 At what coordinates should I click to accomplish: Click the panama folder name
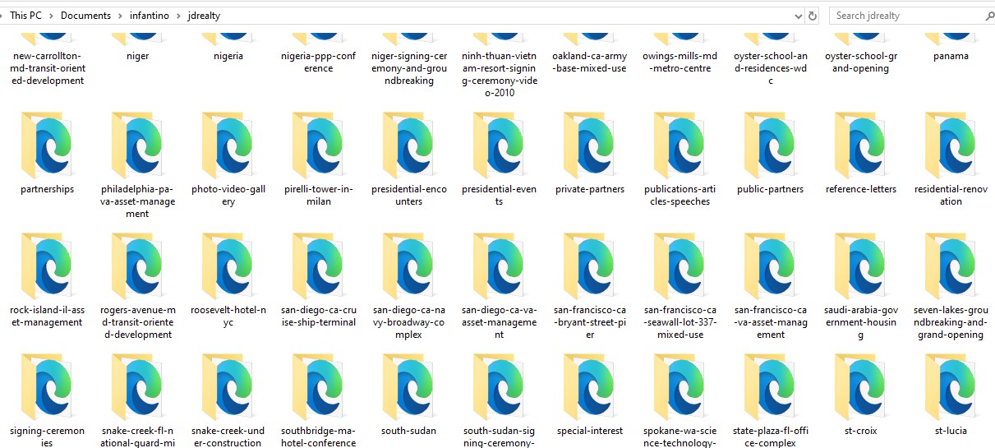point(951,56)
